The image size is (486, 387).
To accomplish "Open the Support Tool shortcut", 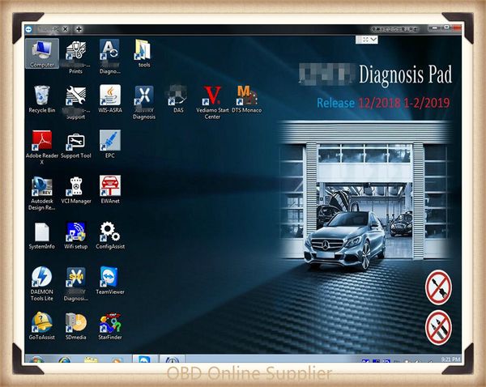I will pyautogui.click(x=75, y=144).
